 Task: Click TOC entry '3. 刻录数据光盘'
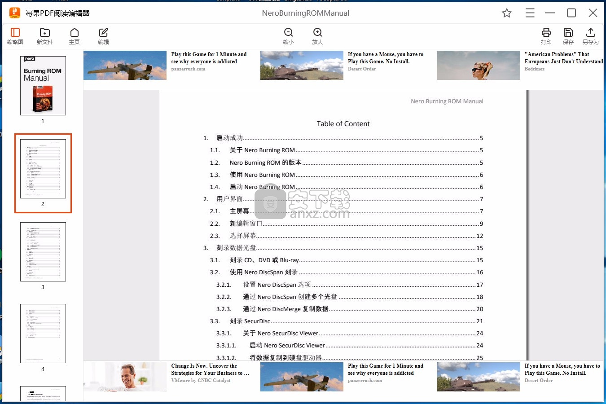point(343,248)
